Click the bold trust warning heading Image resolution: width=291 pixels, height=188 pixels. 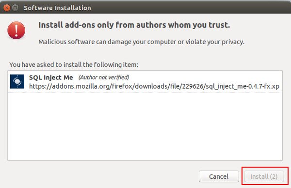(134, 25)
